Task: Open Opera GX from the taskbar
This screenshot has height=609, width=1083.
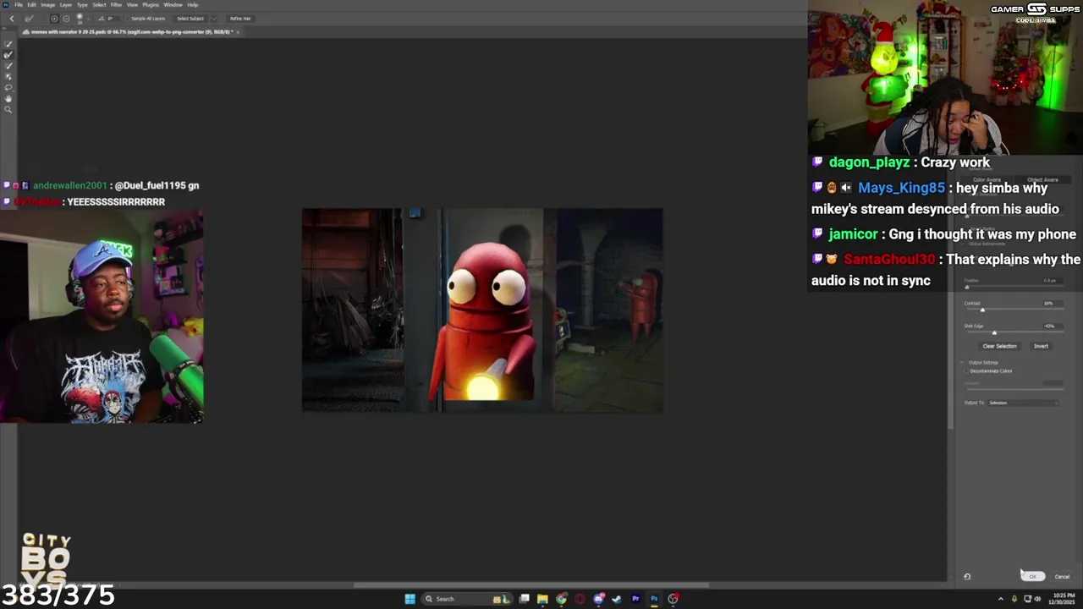Action: 580,599
